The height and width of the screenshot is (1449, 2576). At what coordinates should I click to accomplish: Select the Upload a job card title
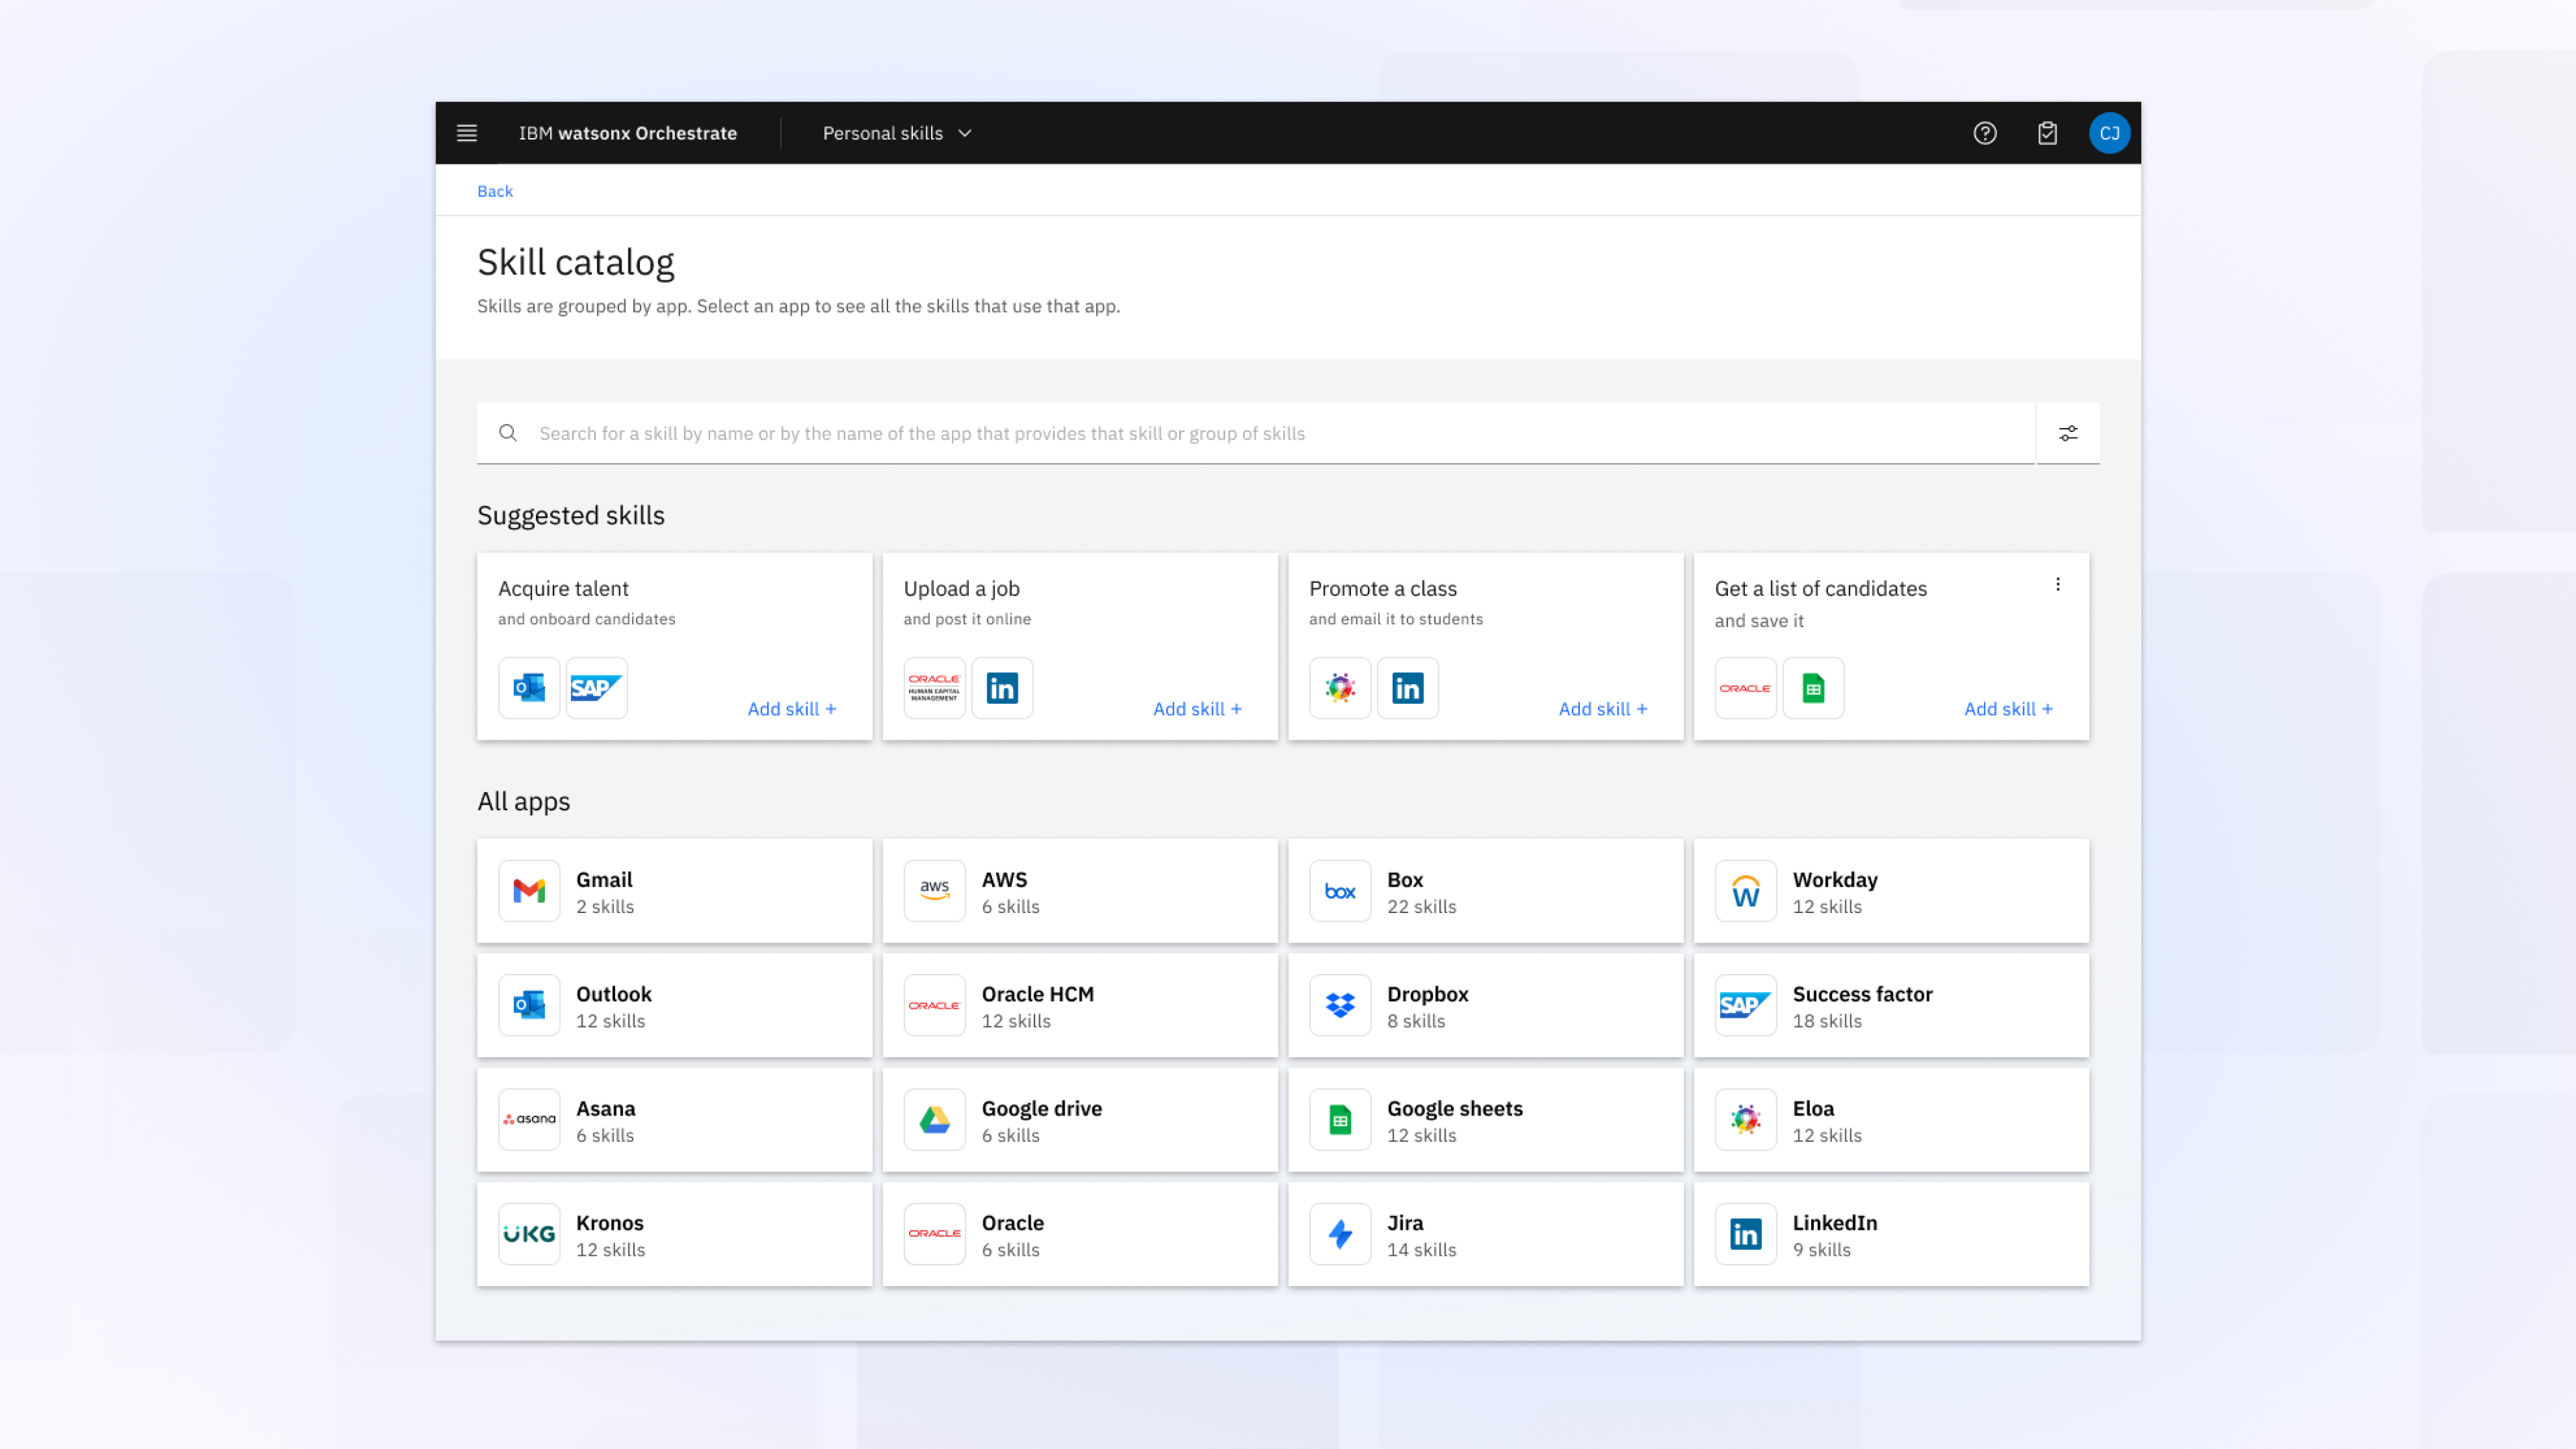pos(961,589)
